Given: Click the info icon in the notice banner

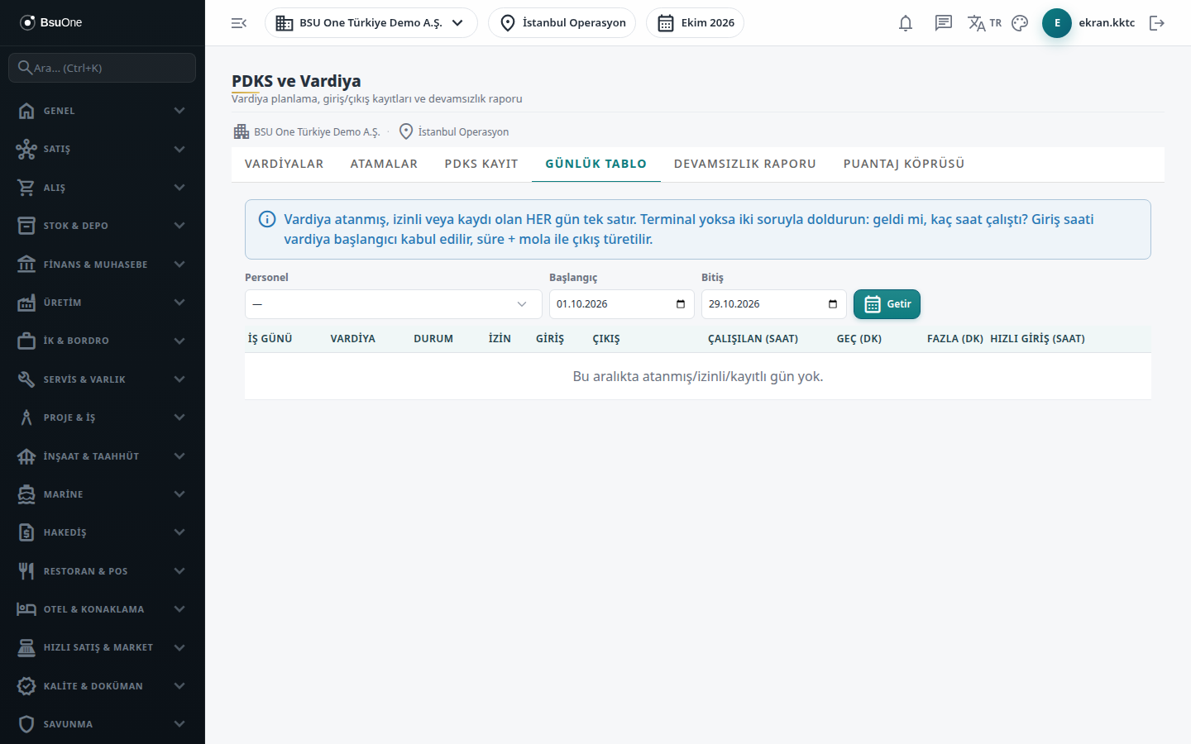Looking at the screenshot, I should (267, 219).
